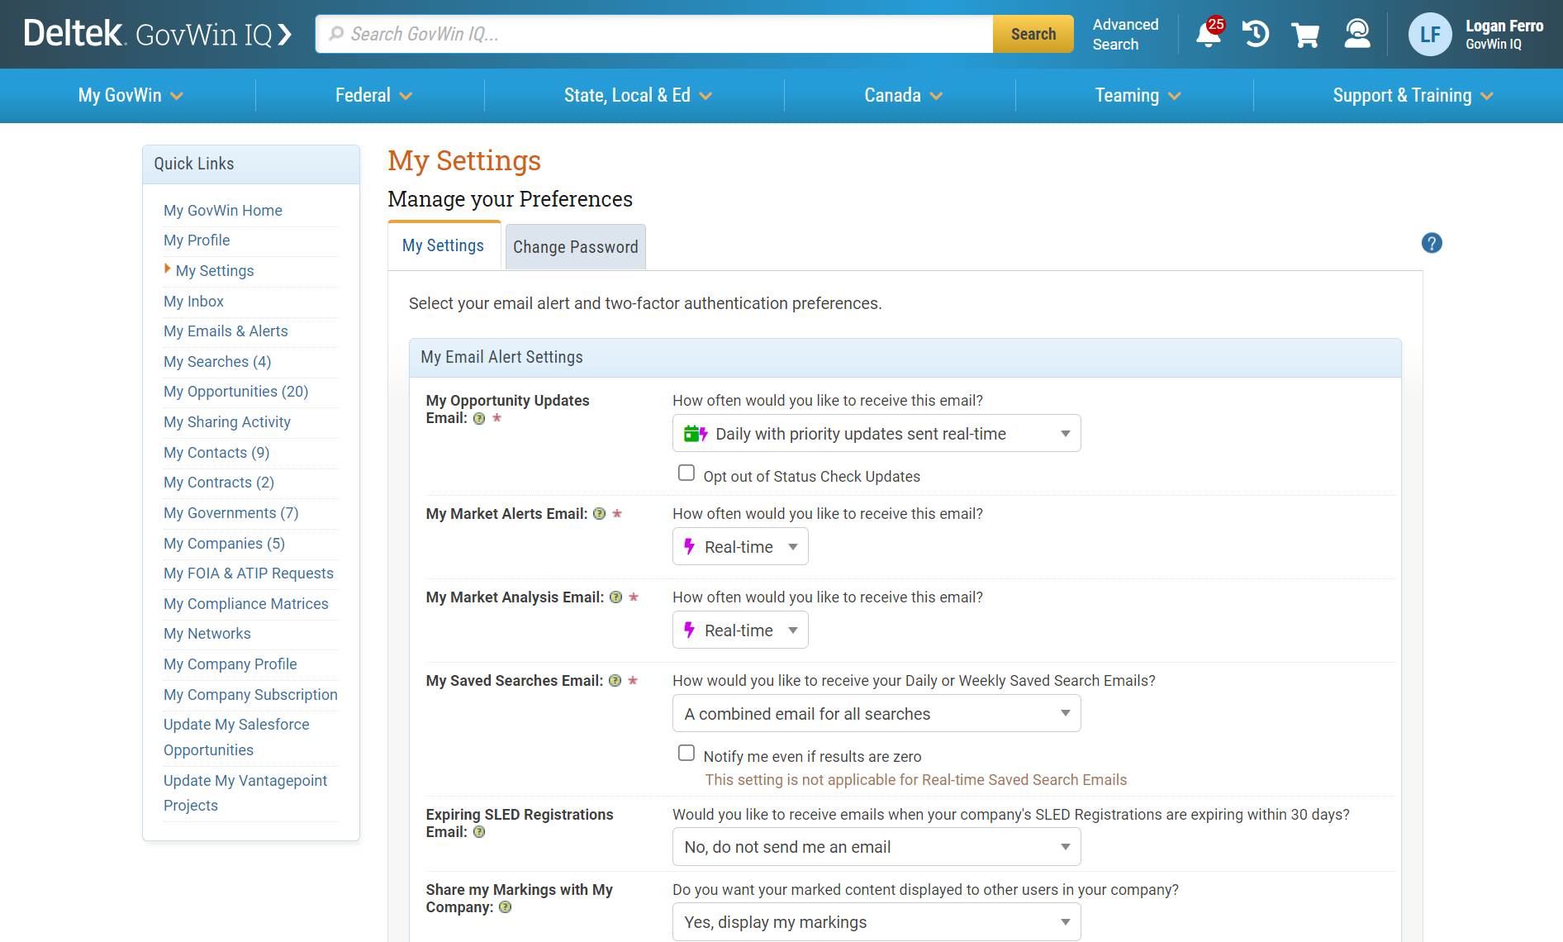Viewport: 1563px width, 942px height.
Task: Click the yellow Search button
Action: click(1033, 34)
